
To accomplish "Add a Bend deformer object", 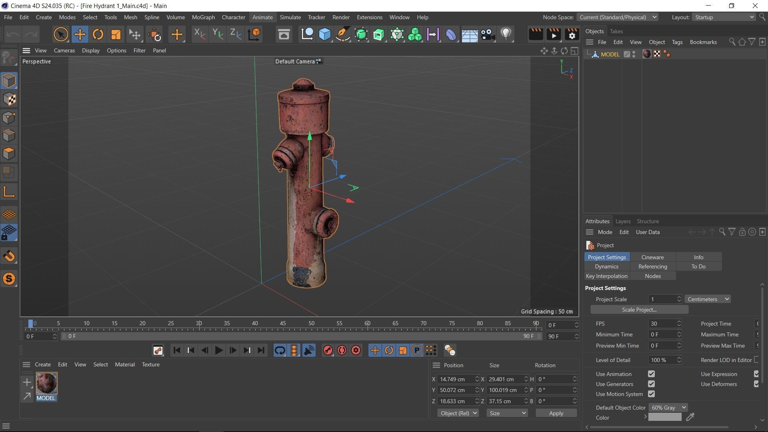I will click(451, 34).
